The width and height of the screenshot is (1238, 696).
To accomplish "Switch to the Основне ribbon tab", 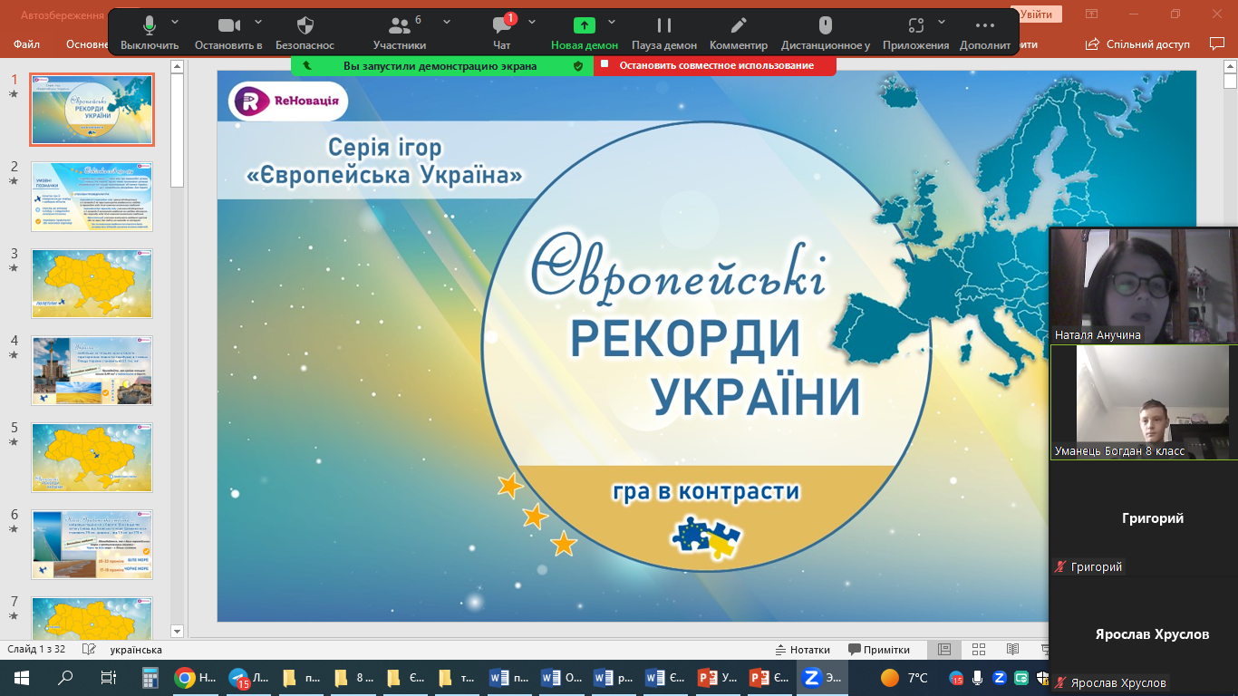I will [87, 44].
